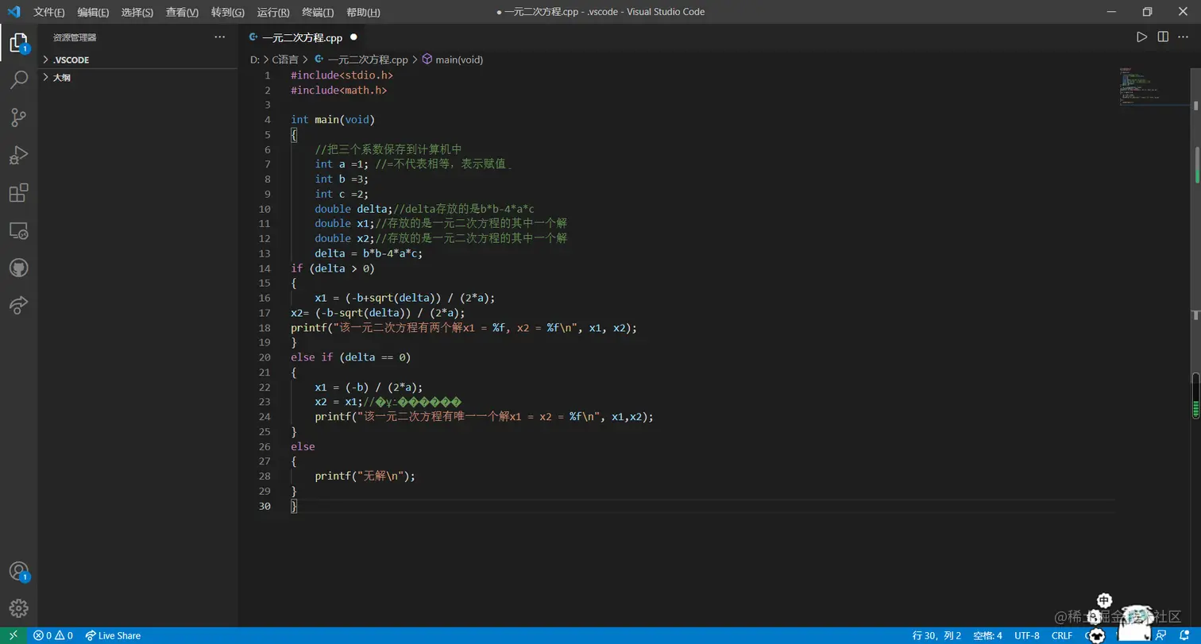Click the 'else if (delta == 0)' line

click(x=350, y=357)
